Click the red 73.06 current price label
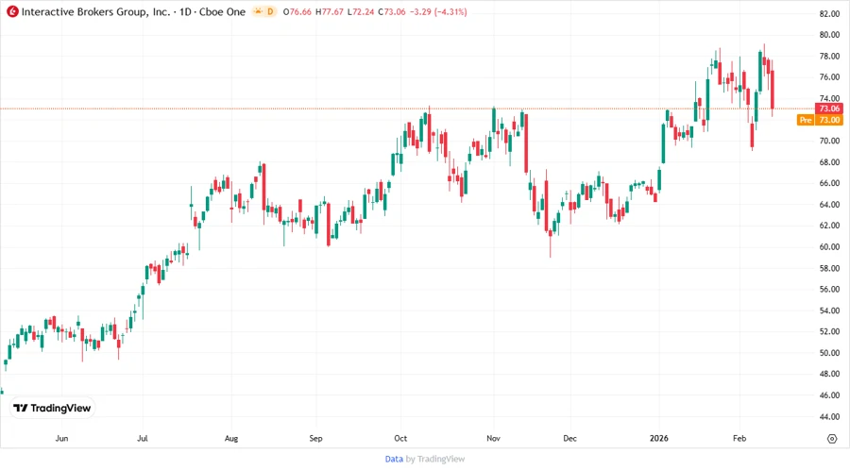The width and height of the screenshot is (850, 470). pyautogui.click(x=829, y=109)
